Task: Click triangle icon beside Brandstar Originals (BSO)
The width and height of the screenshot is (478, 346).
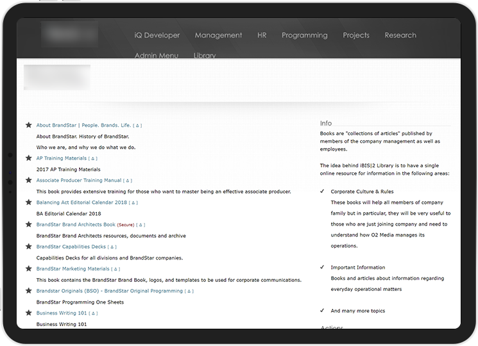Action: click(x=189, y=292)
